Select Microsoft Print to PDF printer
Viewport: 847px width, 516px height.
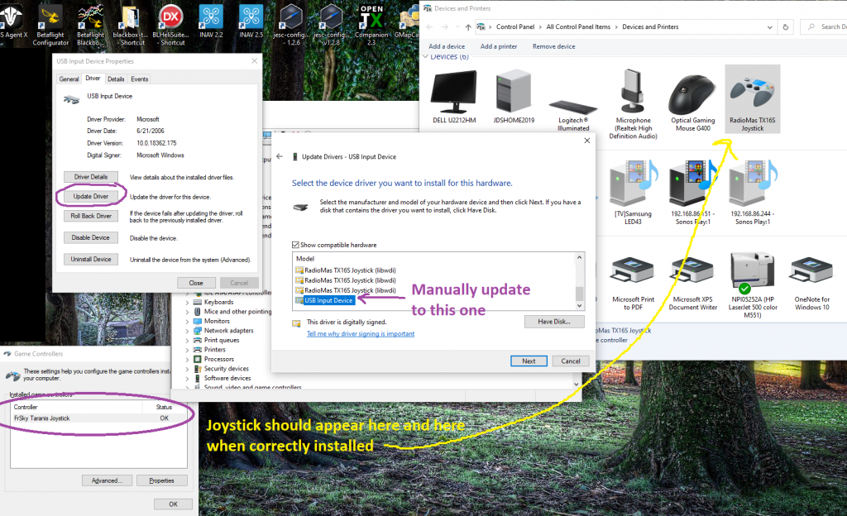[x=633, y=282]
